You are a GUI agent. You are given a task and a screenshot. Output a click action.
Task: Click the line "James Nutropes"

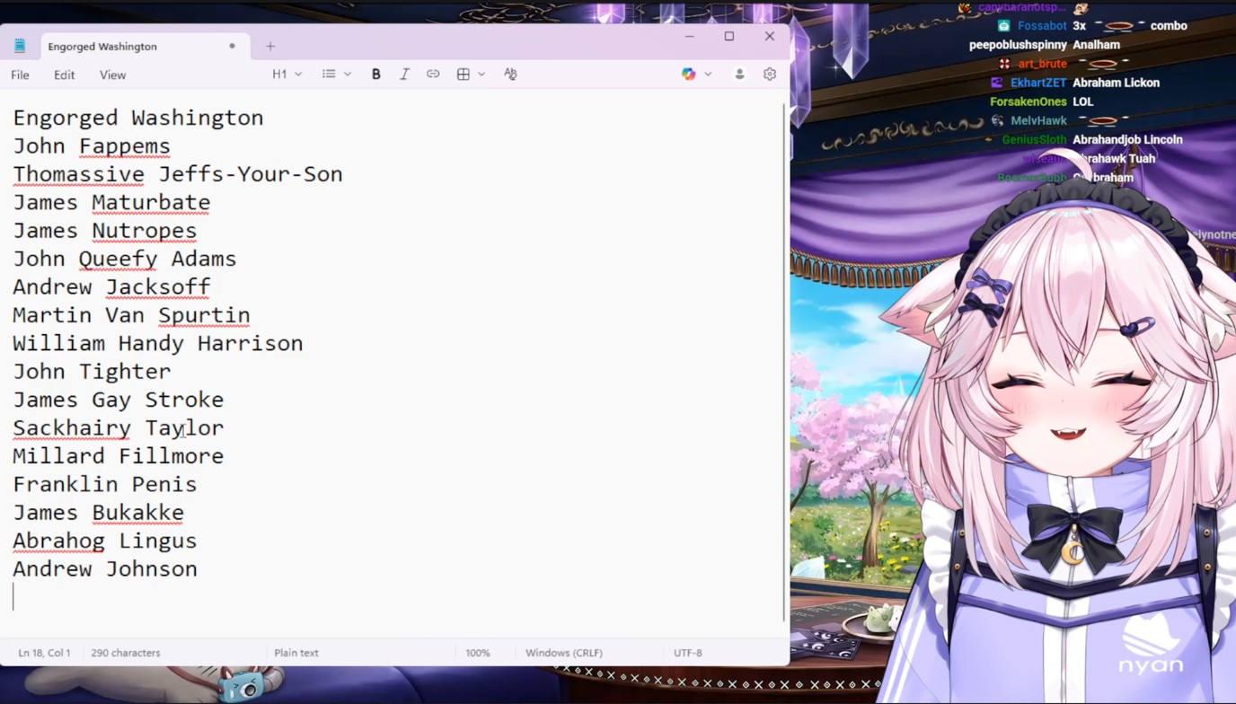coord(105,231)
